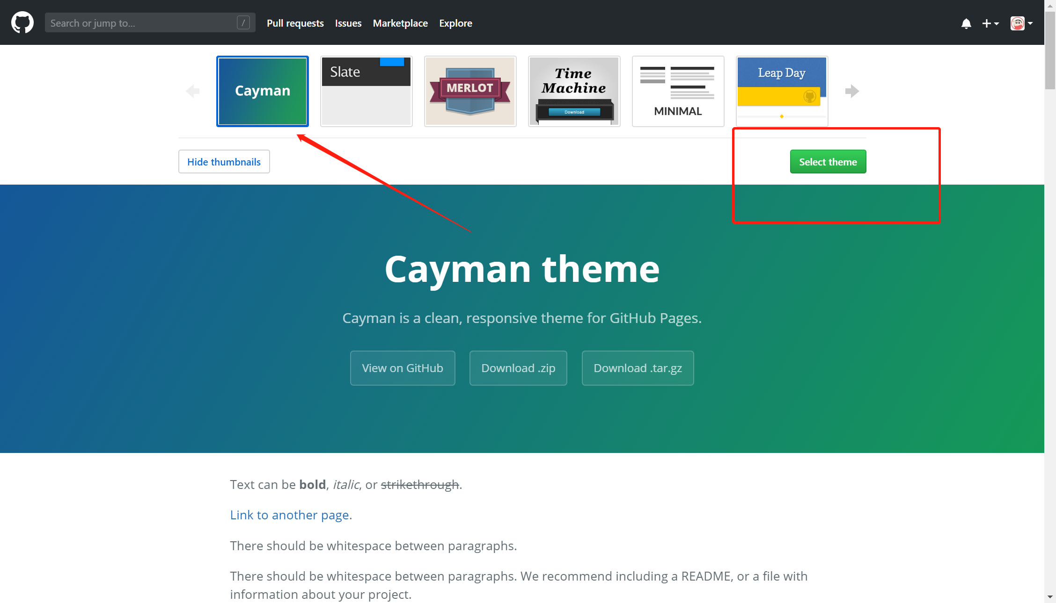Expand the user avatar menu
This screenshot has height=603, width=1056.
click(1021, 23)
